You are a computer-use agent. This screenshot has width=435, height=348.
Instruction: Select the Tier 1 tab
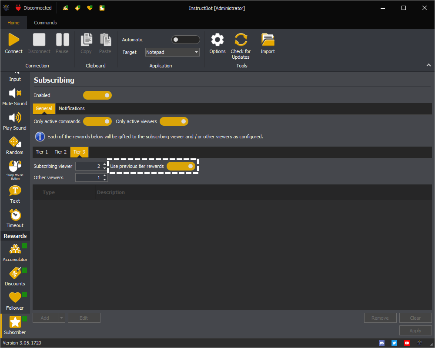(42, 152)
